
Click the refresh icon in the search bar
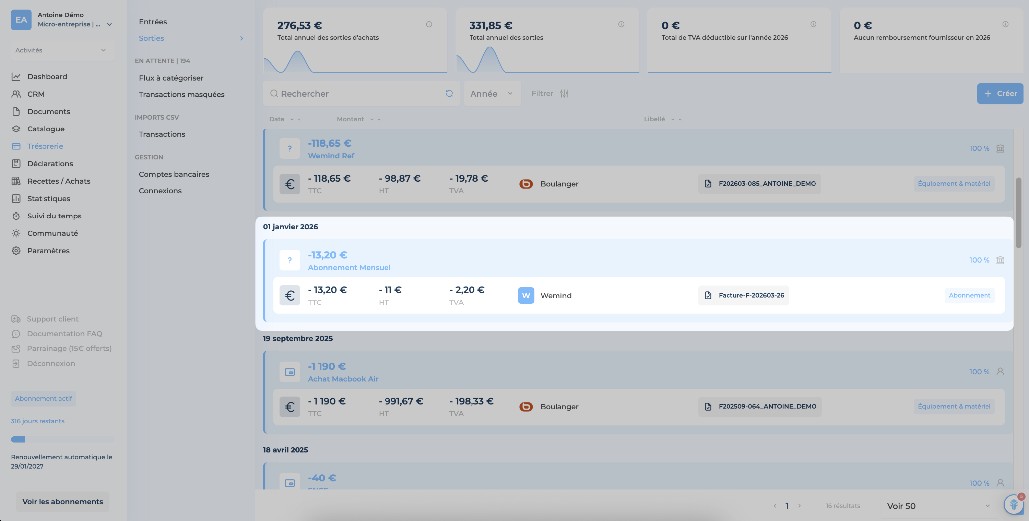click(449, 94)
